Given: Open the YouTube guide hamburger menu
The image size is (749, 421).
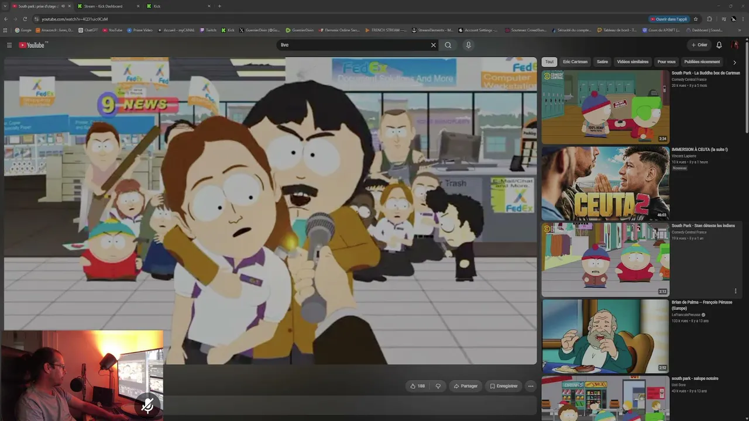Looking at the screenshot, I should (x=9, y=45).
